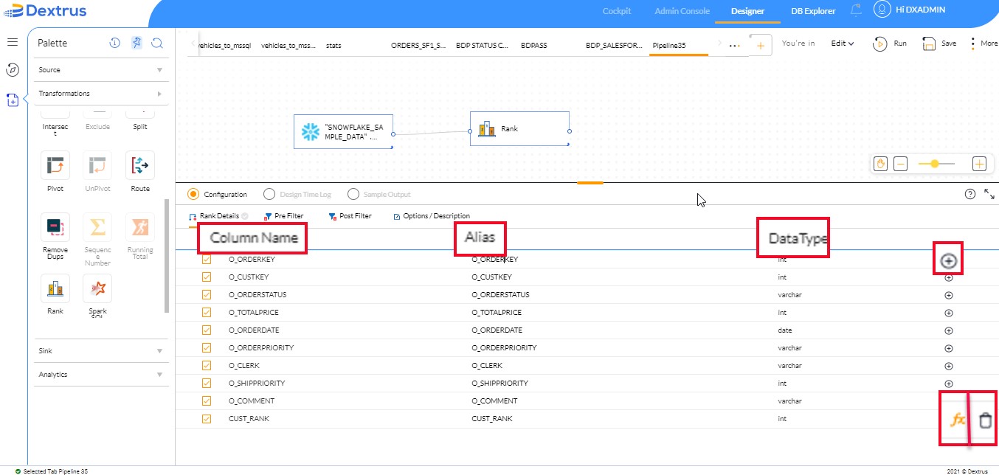The height and width of the screenshot is (475, 999).
Task: Select the Route transformation icon
Action: [140, 165]
